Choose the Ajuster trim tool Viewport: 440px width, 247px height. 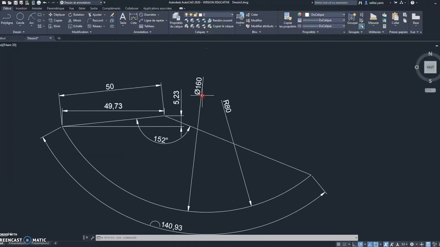click(x=95, y=15)
